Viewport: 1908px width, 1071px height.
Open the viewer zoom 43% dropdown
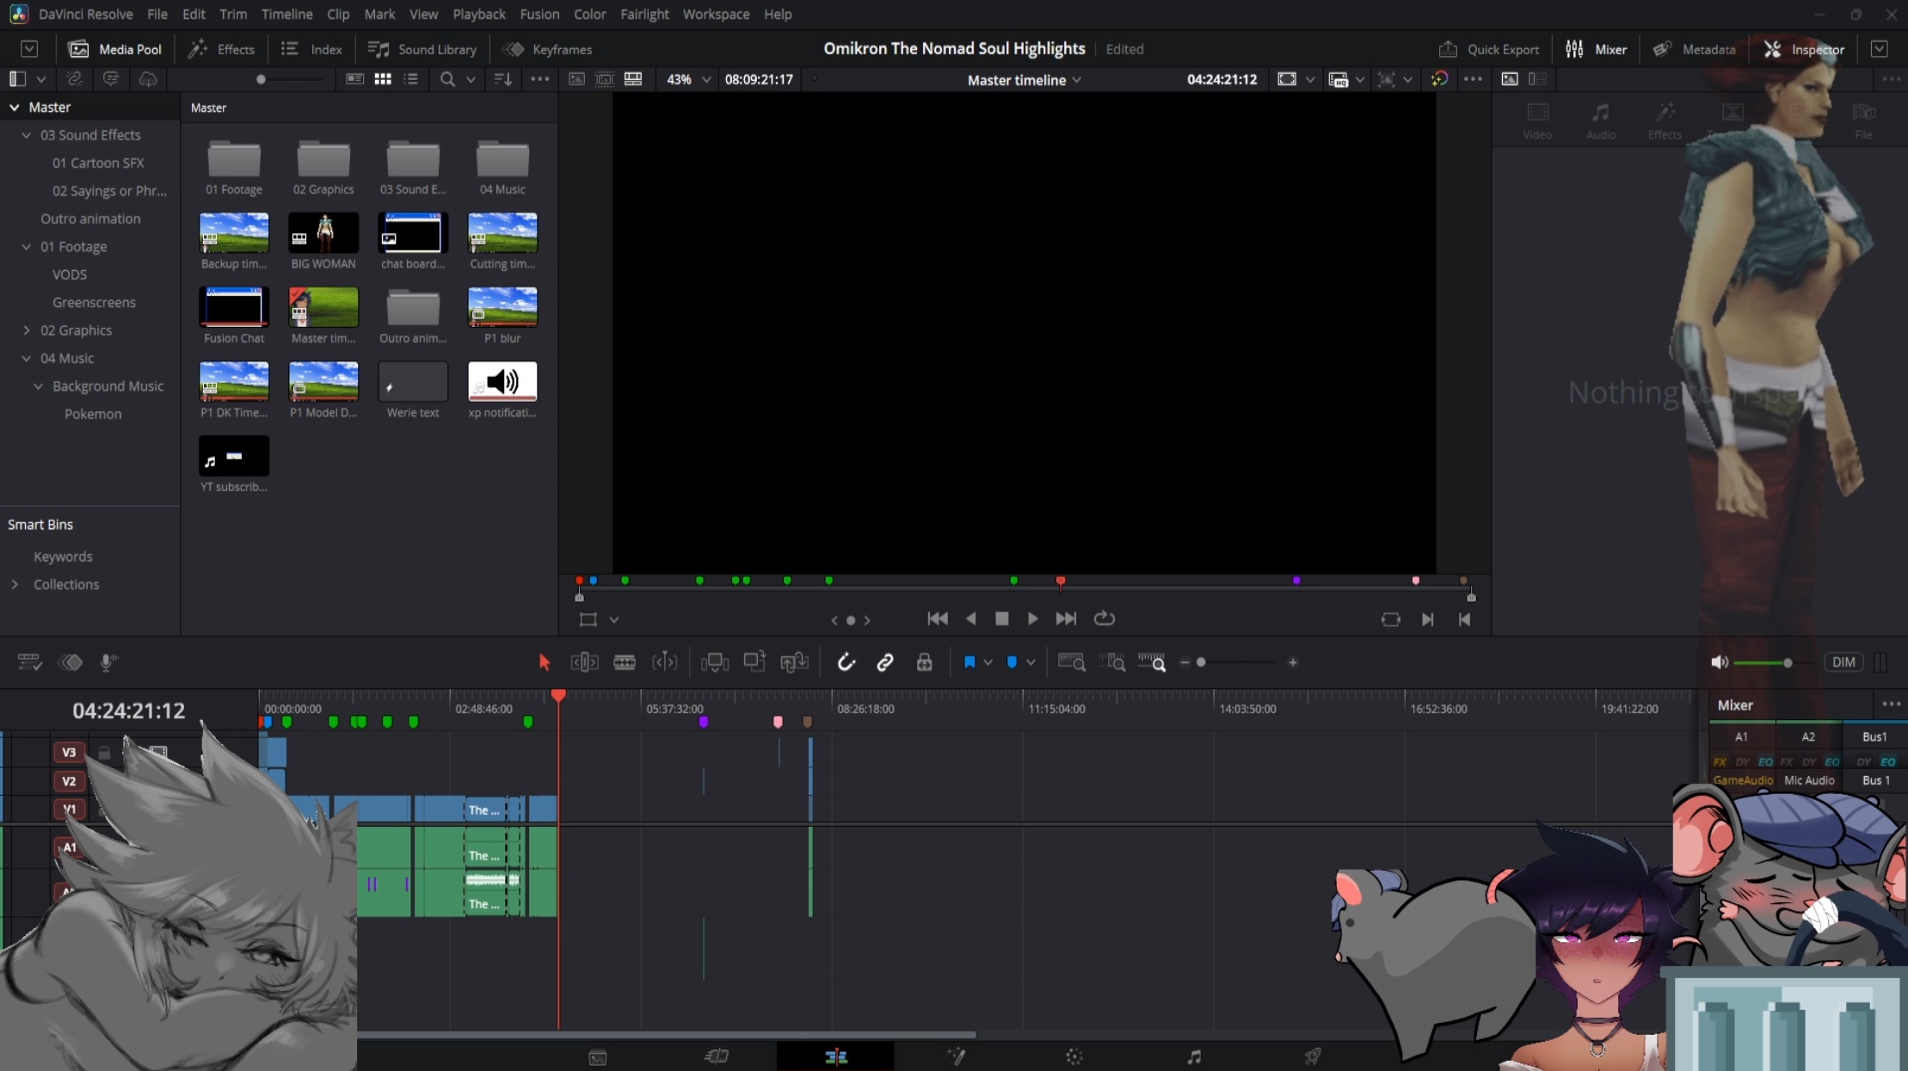click(688, 79)
